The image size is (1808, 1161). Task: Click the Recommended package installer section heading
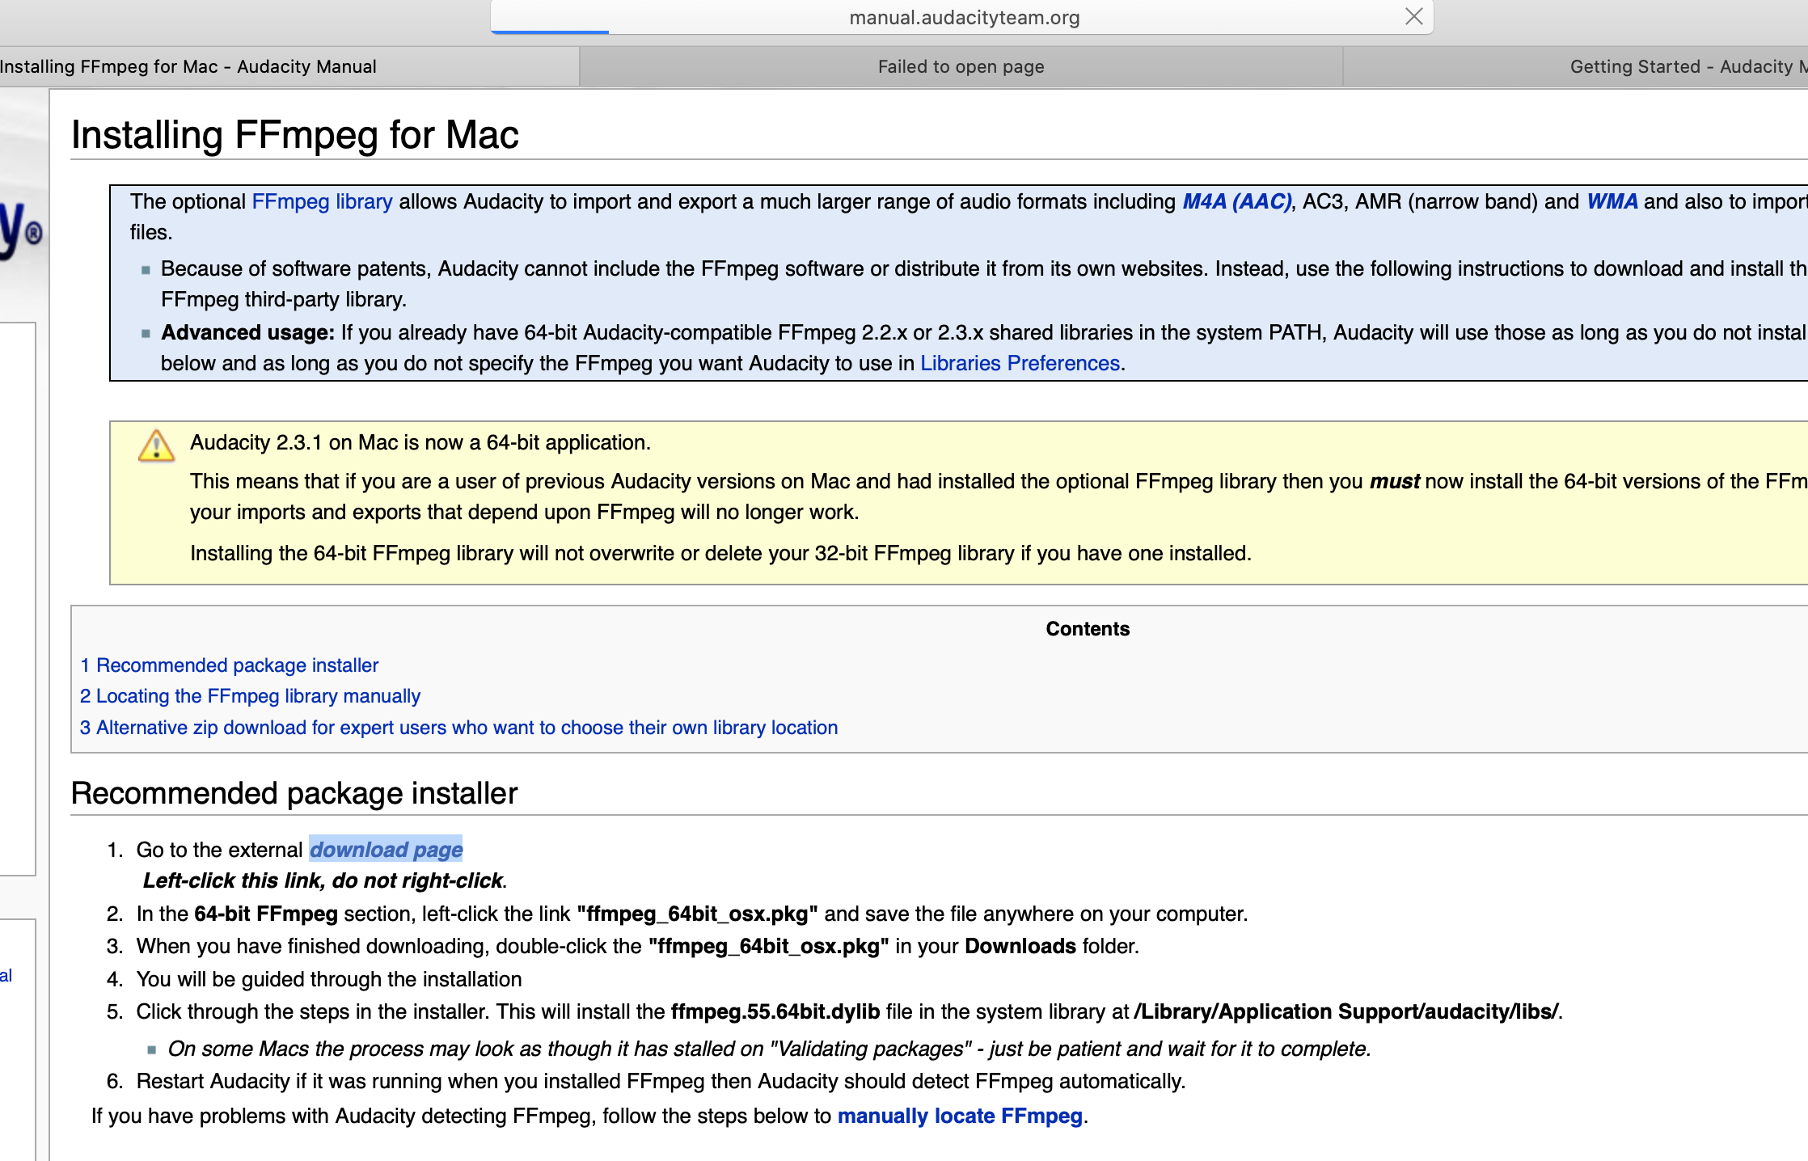pos(294,794)
